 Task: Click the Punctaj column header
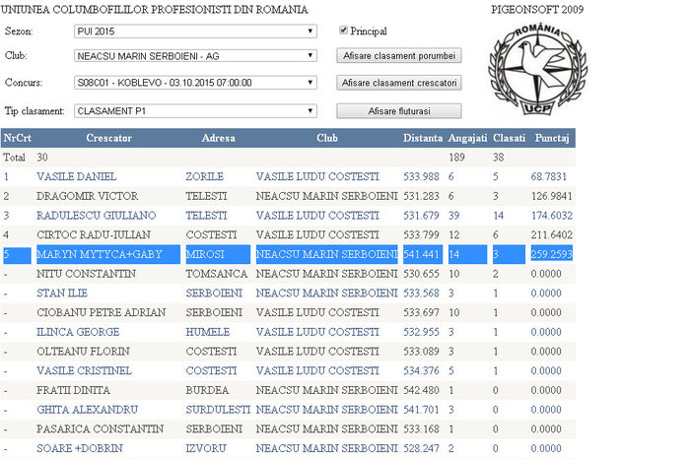[x=551, y=138]
